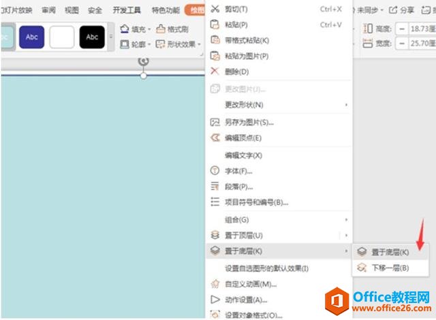Choose 置于底层 in the submenu
The image size is (436, 320).
click(390, 252)
